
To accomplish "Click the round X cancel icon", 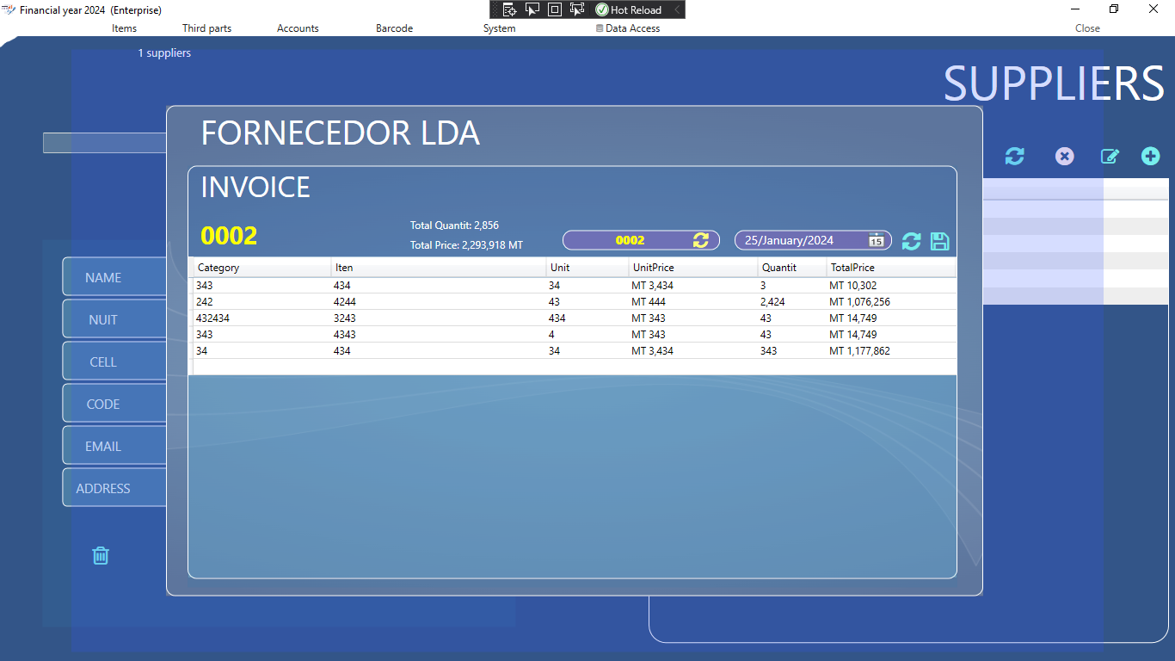I will click(1065, 156).
